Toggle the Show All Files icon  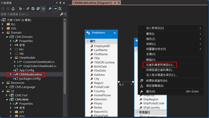pyautogui.click(x=43, y=9)
